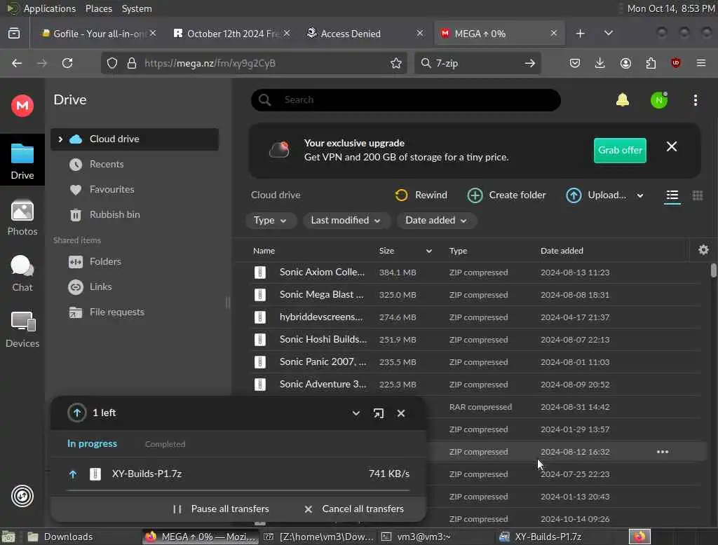Switch to grid view
This screenshot has height=545, width=718.
pyautogui.click(x=697, y=195)
